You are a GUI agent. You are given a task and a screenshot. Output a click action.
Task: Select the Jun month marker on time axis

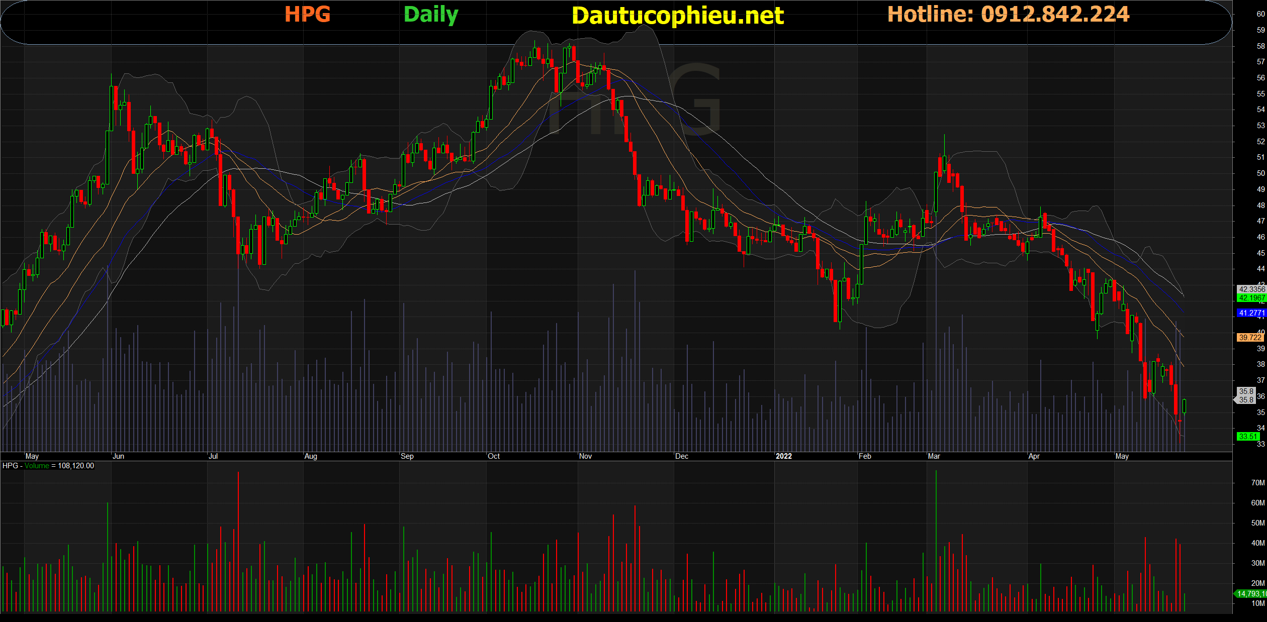(118, 456)
